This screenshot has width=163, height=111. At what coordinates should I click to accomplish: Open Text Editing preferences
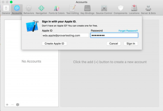(x=73, y=10)
